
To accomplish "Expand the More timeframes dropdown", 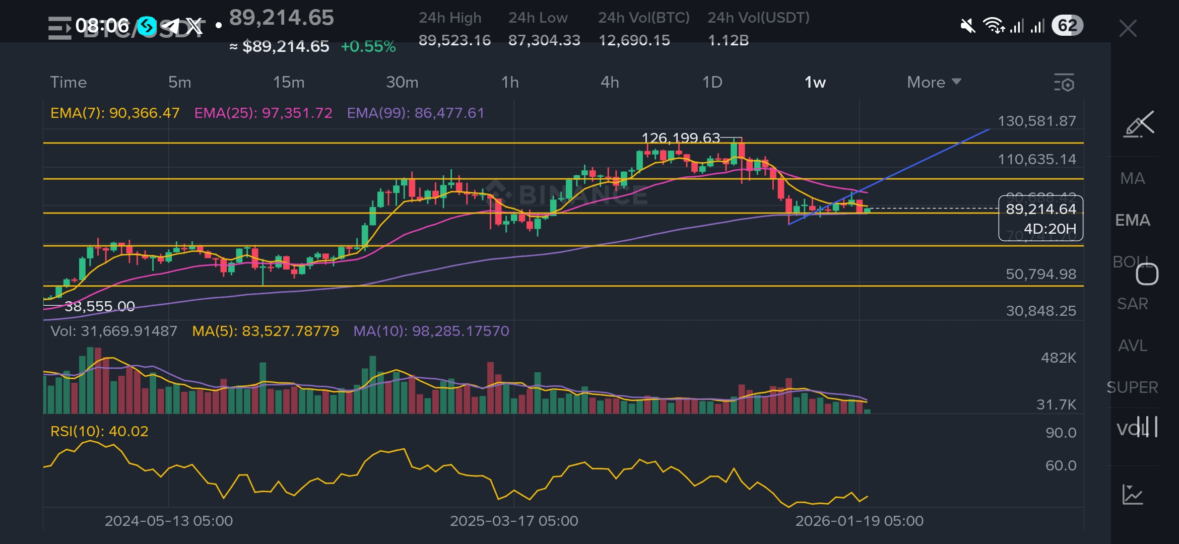I will pos(934,82).
